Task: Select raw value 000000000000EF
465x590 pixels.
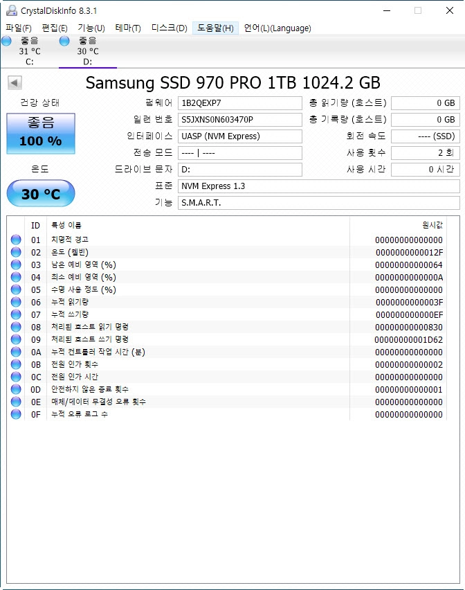Action: pyautogui.click(x=410, y=314)
